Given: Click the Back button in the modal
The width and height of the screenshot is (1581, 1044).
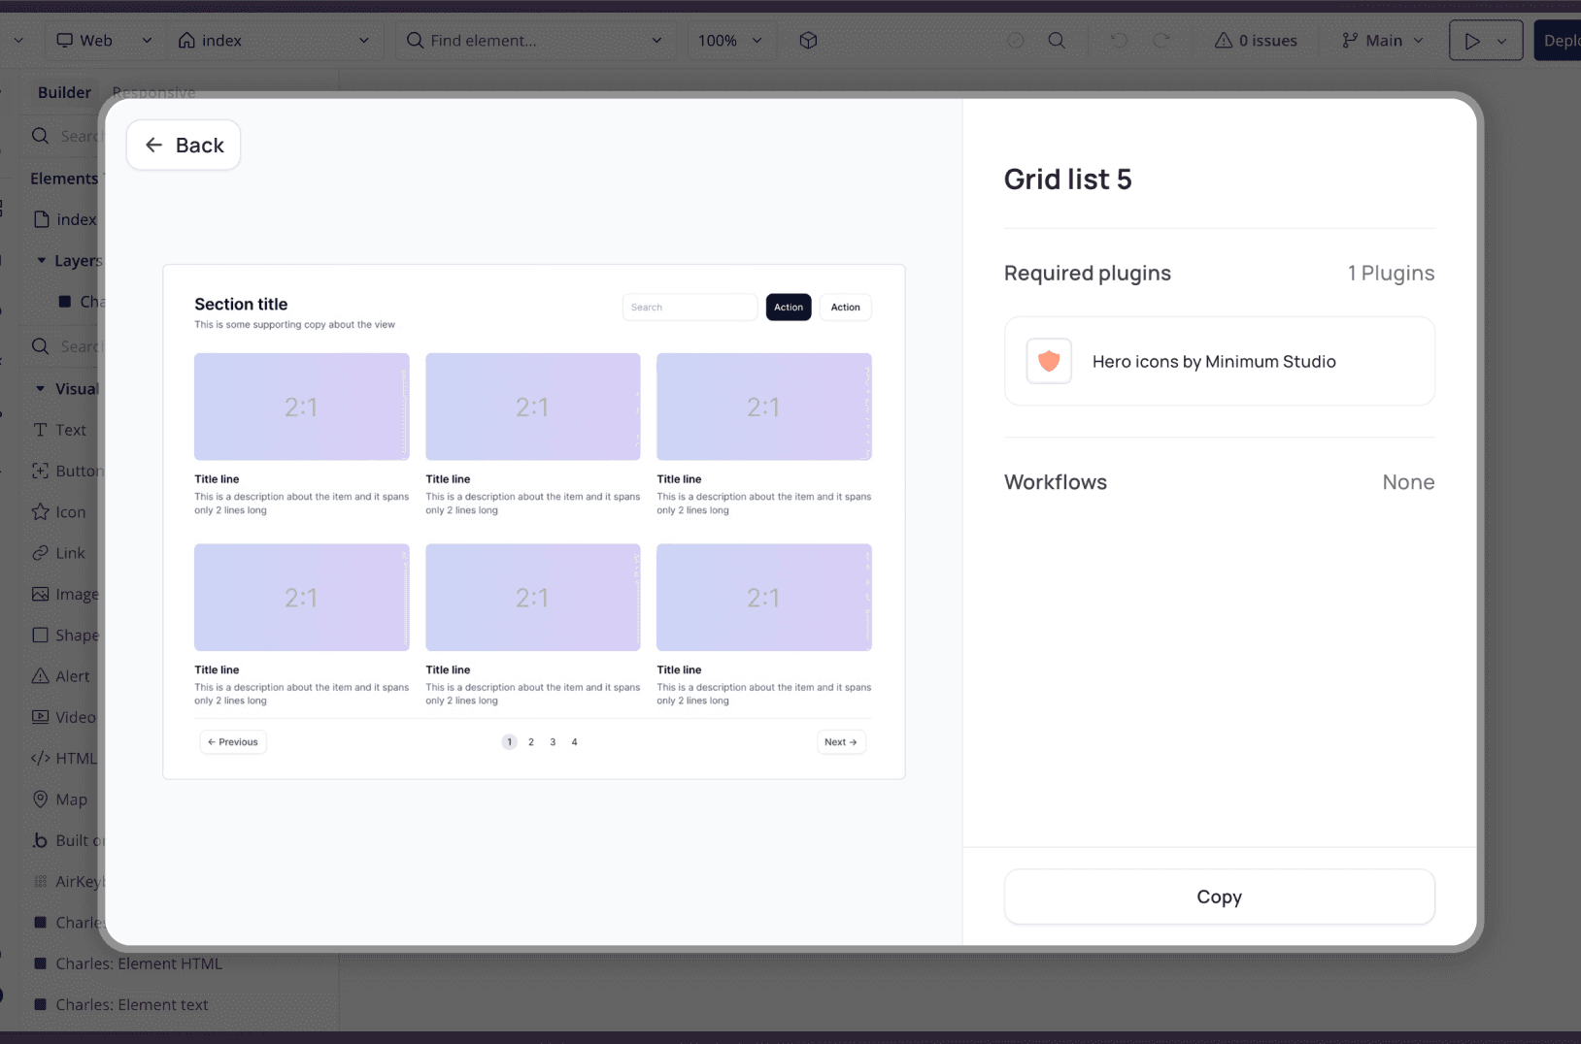Looking at the screenshot, I should tap(184, 146).
